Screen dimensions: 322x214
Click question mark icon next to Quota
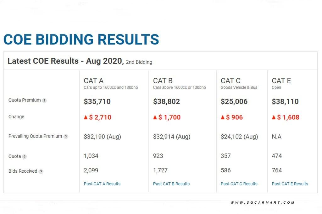25,157
